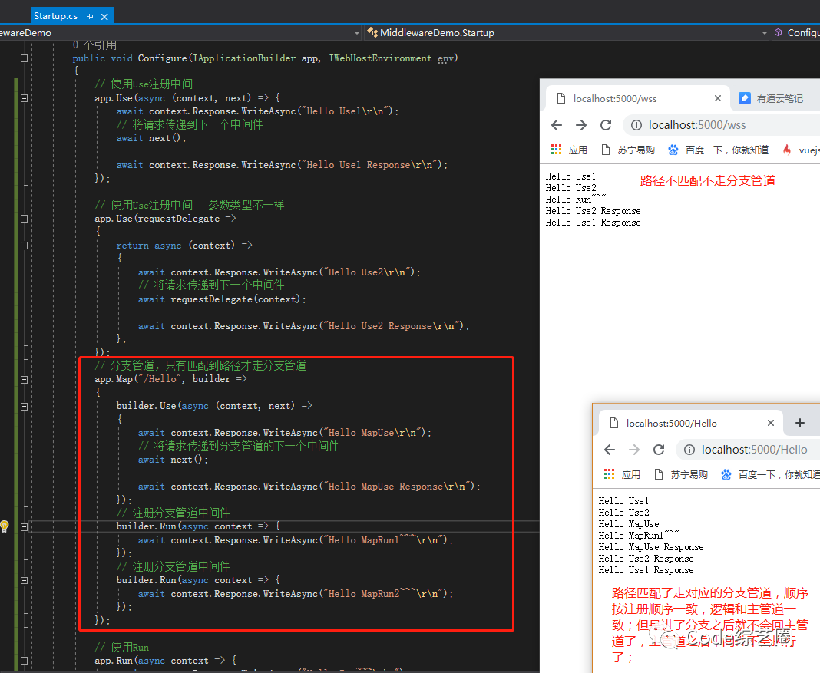Open 苏宁易购 bookmark in Hello window

pyautogui.click(x=681, y=474)
